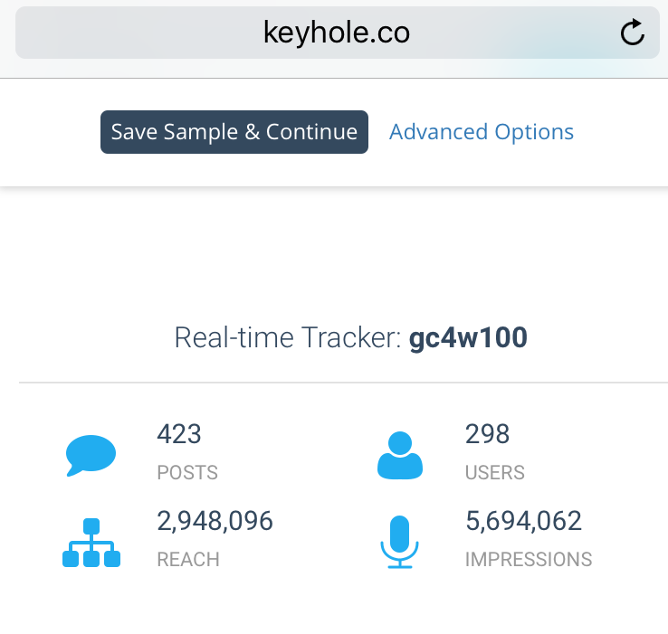Click the 298 users count
Viewport: 668px width, 634px height.
(x=487, y=434)
